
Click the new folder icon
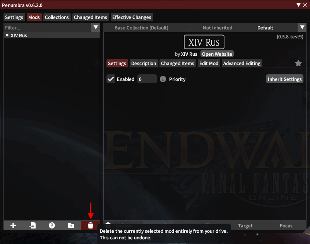[x=71, y=225]
